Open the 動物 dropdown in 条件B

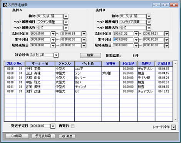coord(149,16)
